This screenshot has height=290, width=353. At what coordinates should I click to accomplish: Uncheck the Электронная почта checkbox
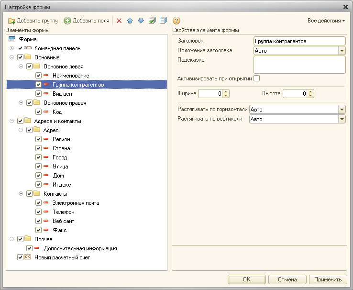point(39,203)
